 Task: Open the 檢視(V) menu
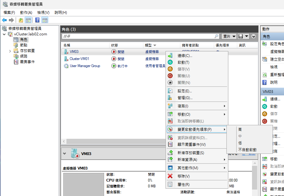tap(43, 13)
